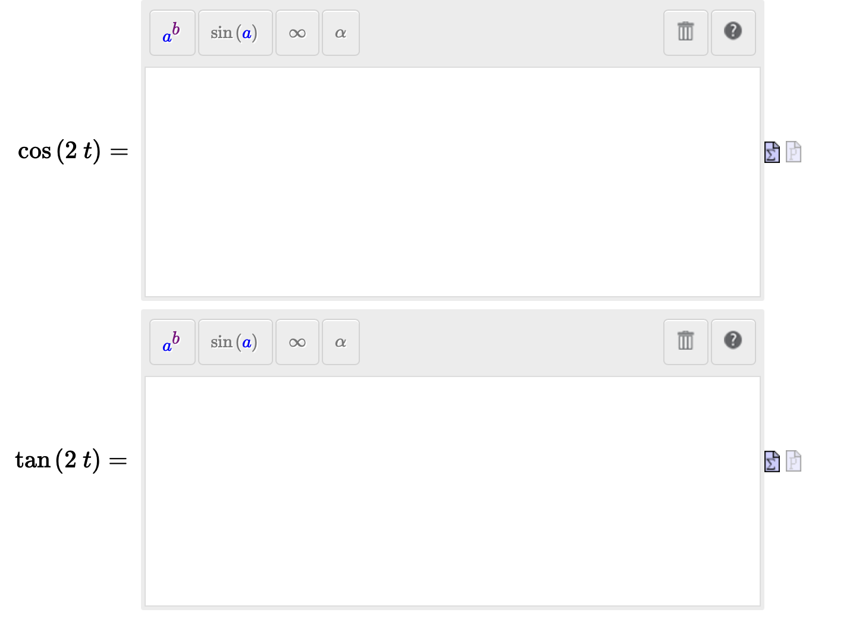Open the equation source view beside tan(2t)

pos(772,461)
